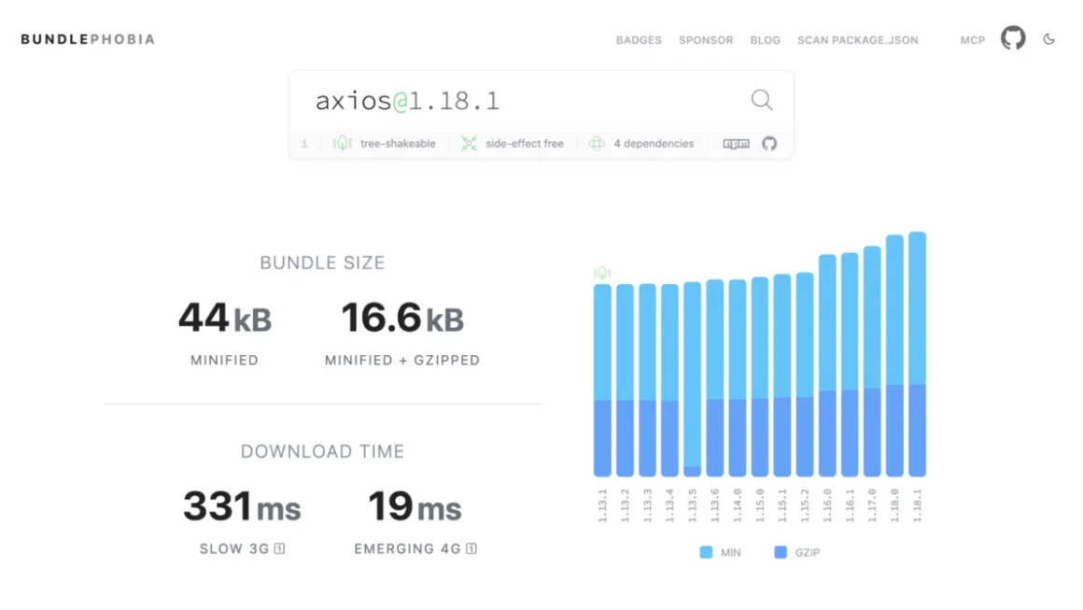Open Scan Package.json
Image resolution: width=1083 pixels, height=610 pixels.
[858, 40]
